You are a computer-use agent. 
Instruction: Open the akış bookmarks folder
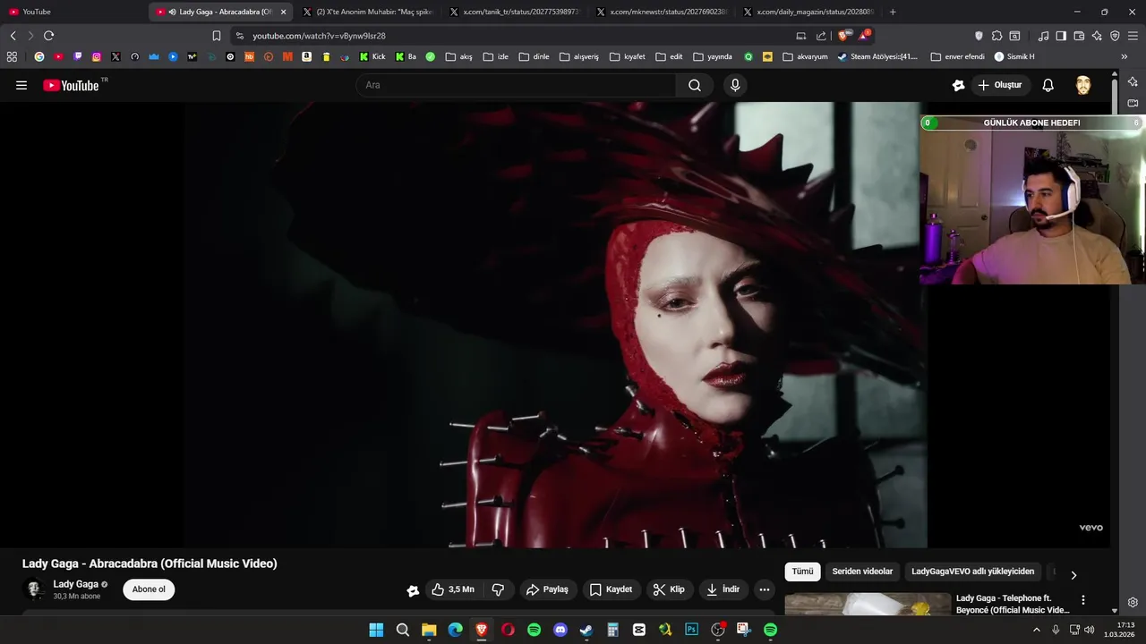(458, 56)
